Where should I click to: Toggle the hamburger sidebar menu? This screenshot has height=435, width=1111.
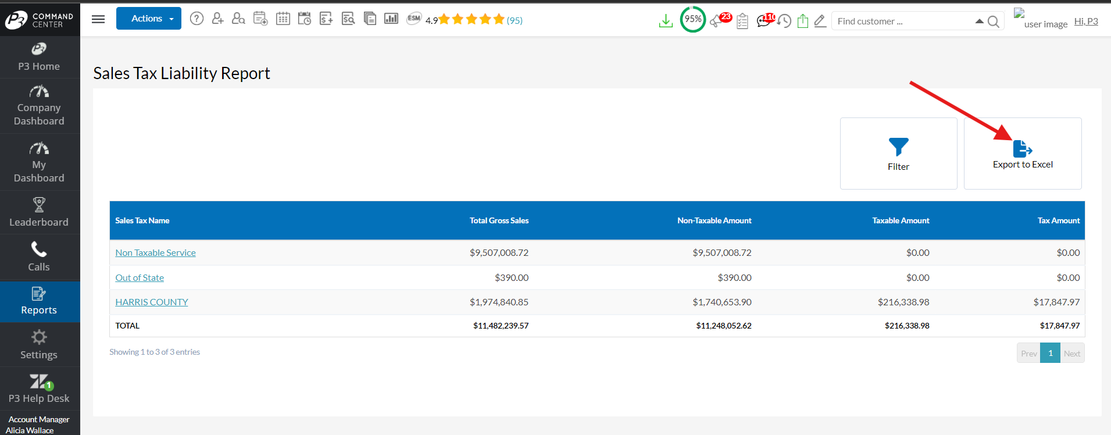coord(98,19)
